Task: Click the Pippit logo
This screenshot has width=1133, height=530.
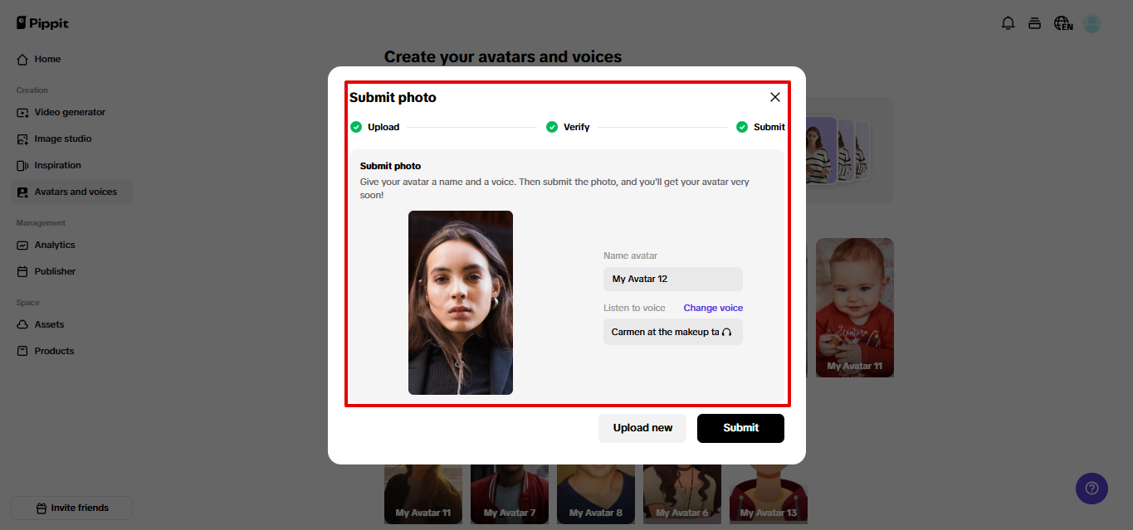Action: coord(42,23)
